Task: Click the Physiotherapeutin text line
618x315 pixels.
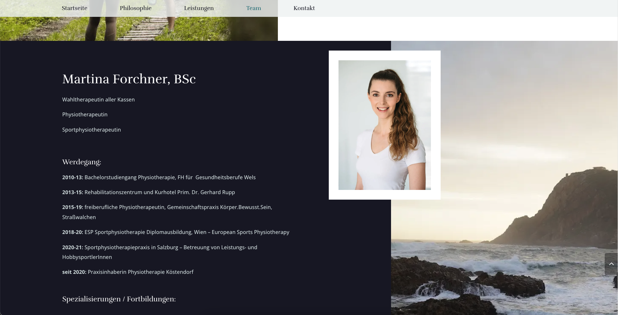Action: (x=85, y=114)
